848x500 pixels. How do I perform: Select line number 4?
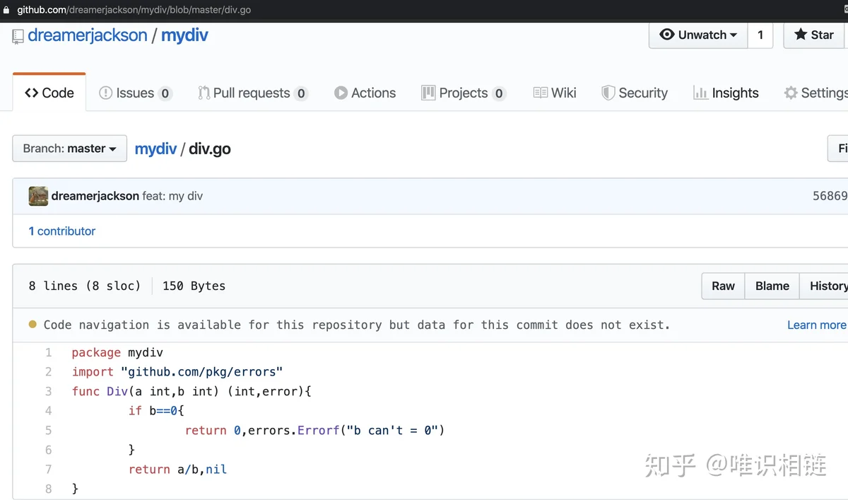pos(48,410)
